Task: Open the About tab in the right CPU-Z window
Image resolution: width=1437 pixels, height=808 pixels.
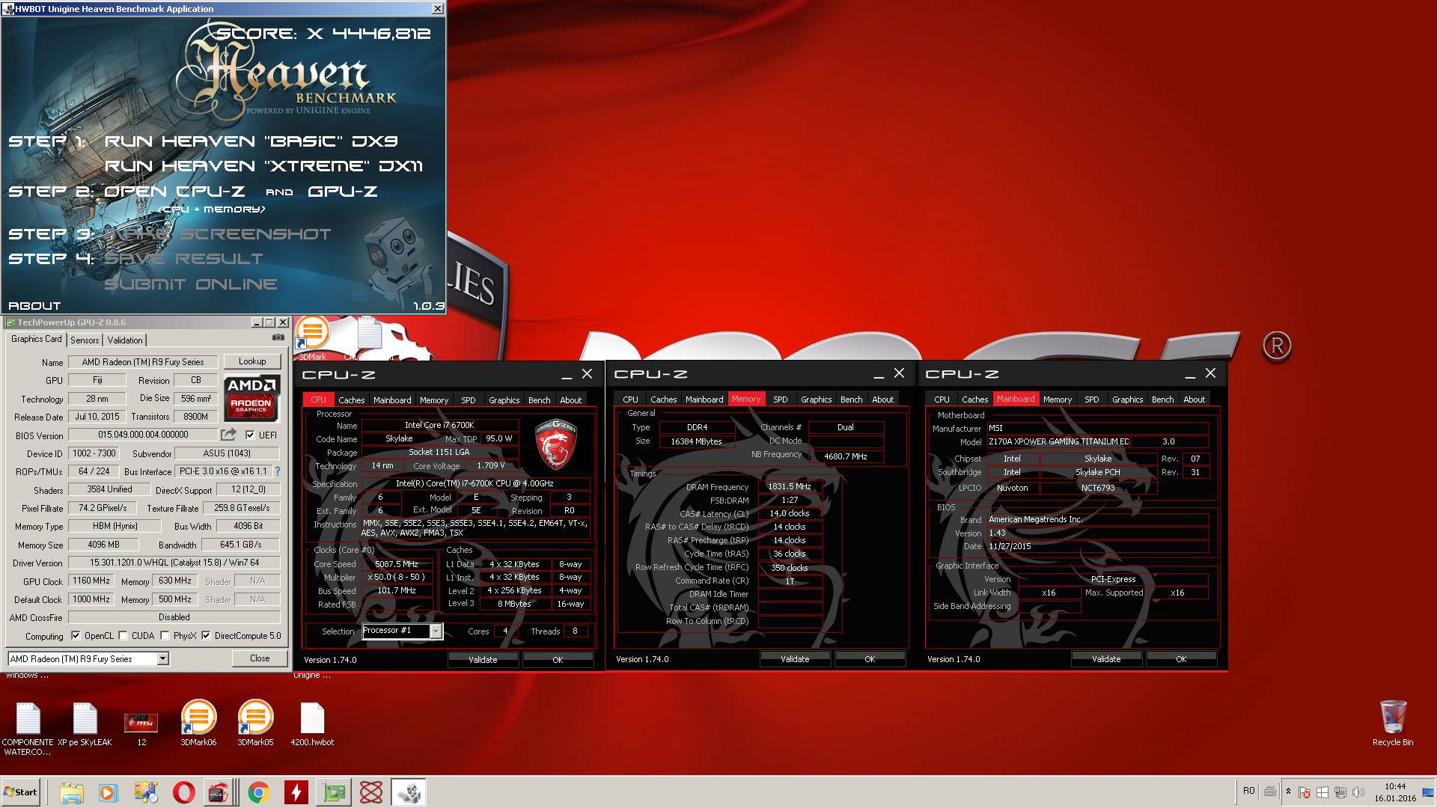Action: click(x=1194, y=400)
